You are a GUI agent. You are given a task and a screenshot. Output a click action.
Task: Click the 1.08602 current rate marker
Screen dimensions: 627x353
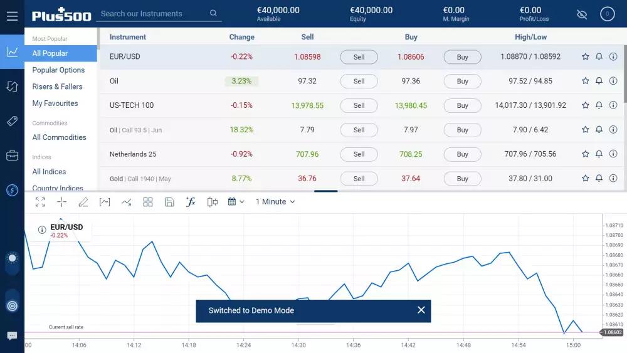point(612,332)
